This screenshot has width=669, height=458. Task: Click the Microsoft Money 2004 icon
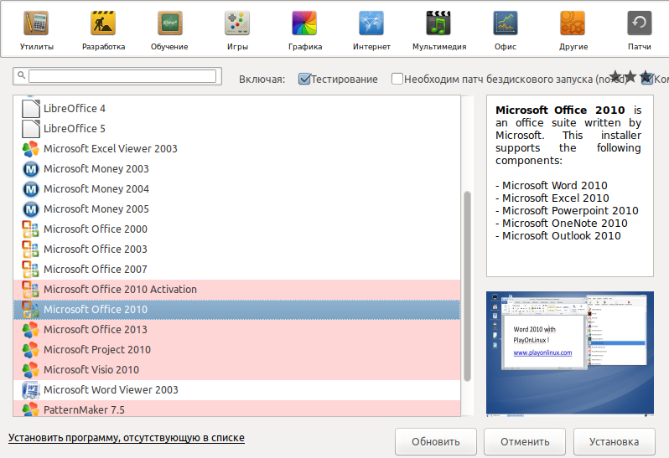point(31,189)
